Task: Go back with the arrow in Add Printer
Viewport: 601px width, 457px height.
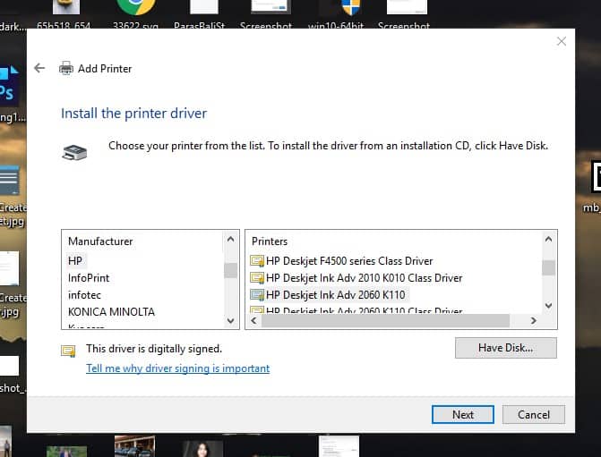Action: (x=39, y=68)
